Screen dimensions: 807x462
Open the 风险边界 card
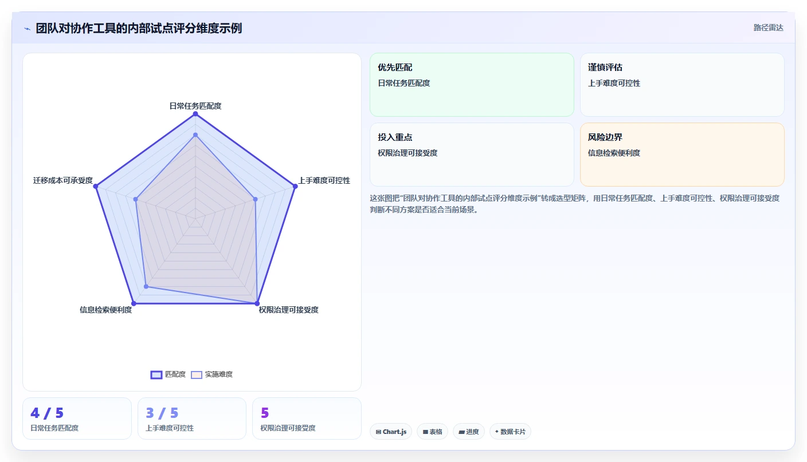[682, 155]
